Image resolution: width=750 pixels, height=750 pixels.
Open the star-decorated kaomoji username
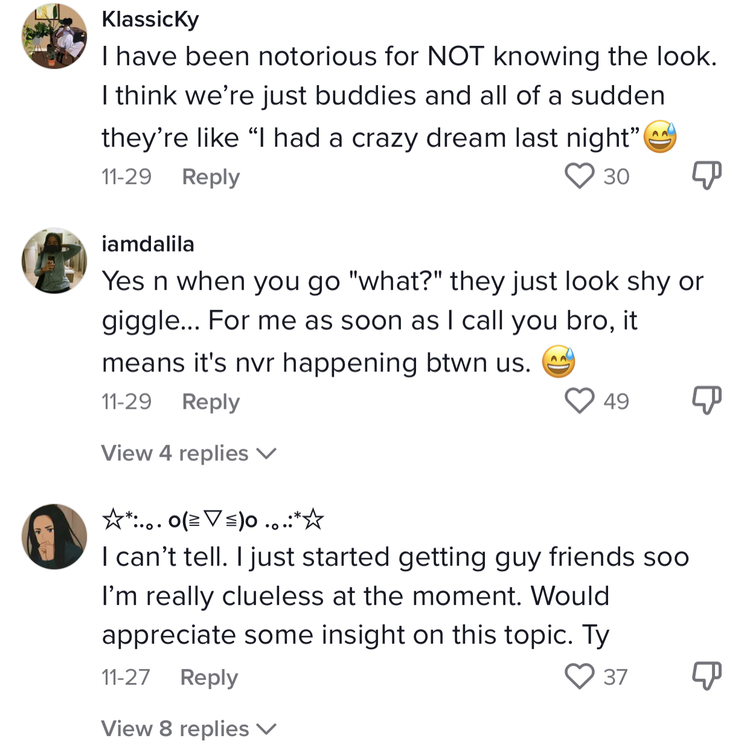[x=213, y=519]
